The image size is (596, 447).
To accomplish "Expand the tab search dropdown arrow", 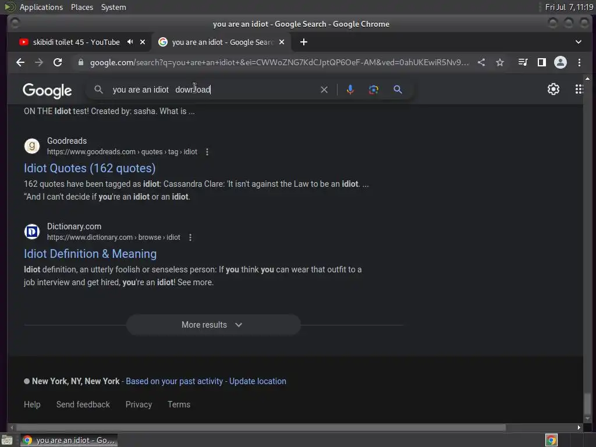I will coord(579,42).
